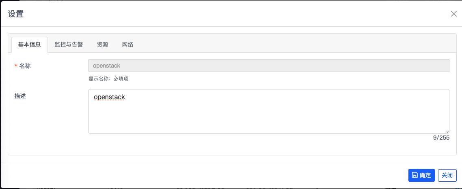Click the 名称 field label
Viewport: 462px width, 189px height.
[25, 66]
